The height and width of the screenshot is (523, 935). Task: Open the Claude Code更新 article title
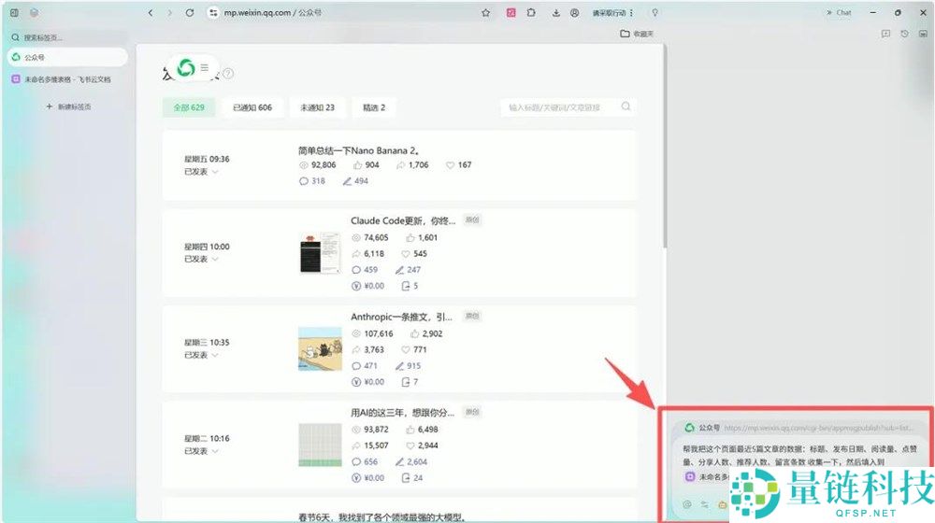coord(402,221)
